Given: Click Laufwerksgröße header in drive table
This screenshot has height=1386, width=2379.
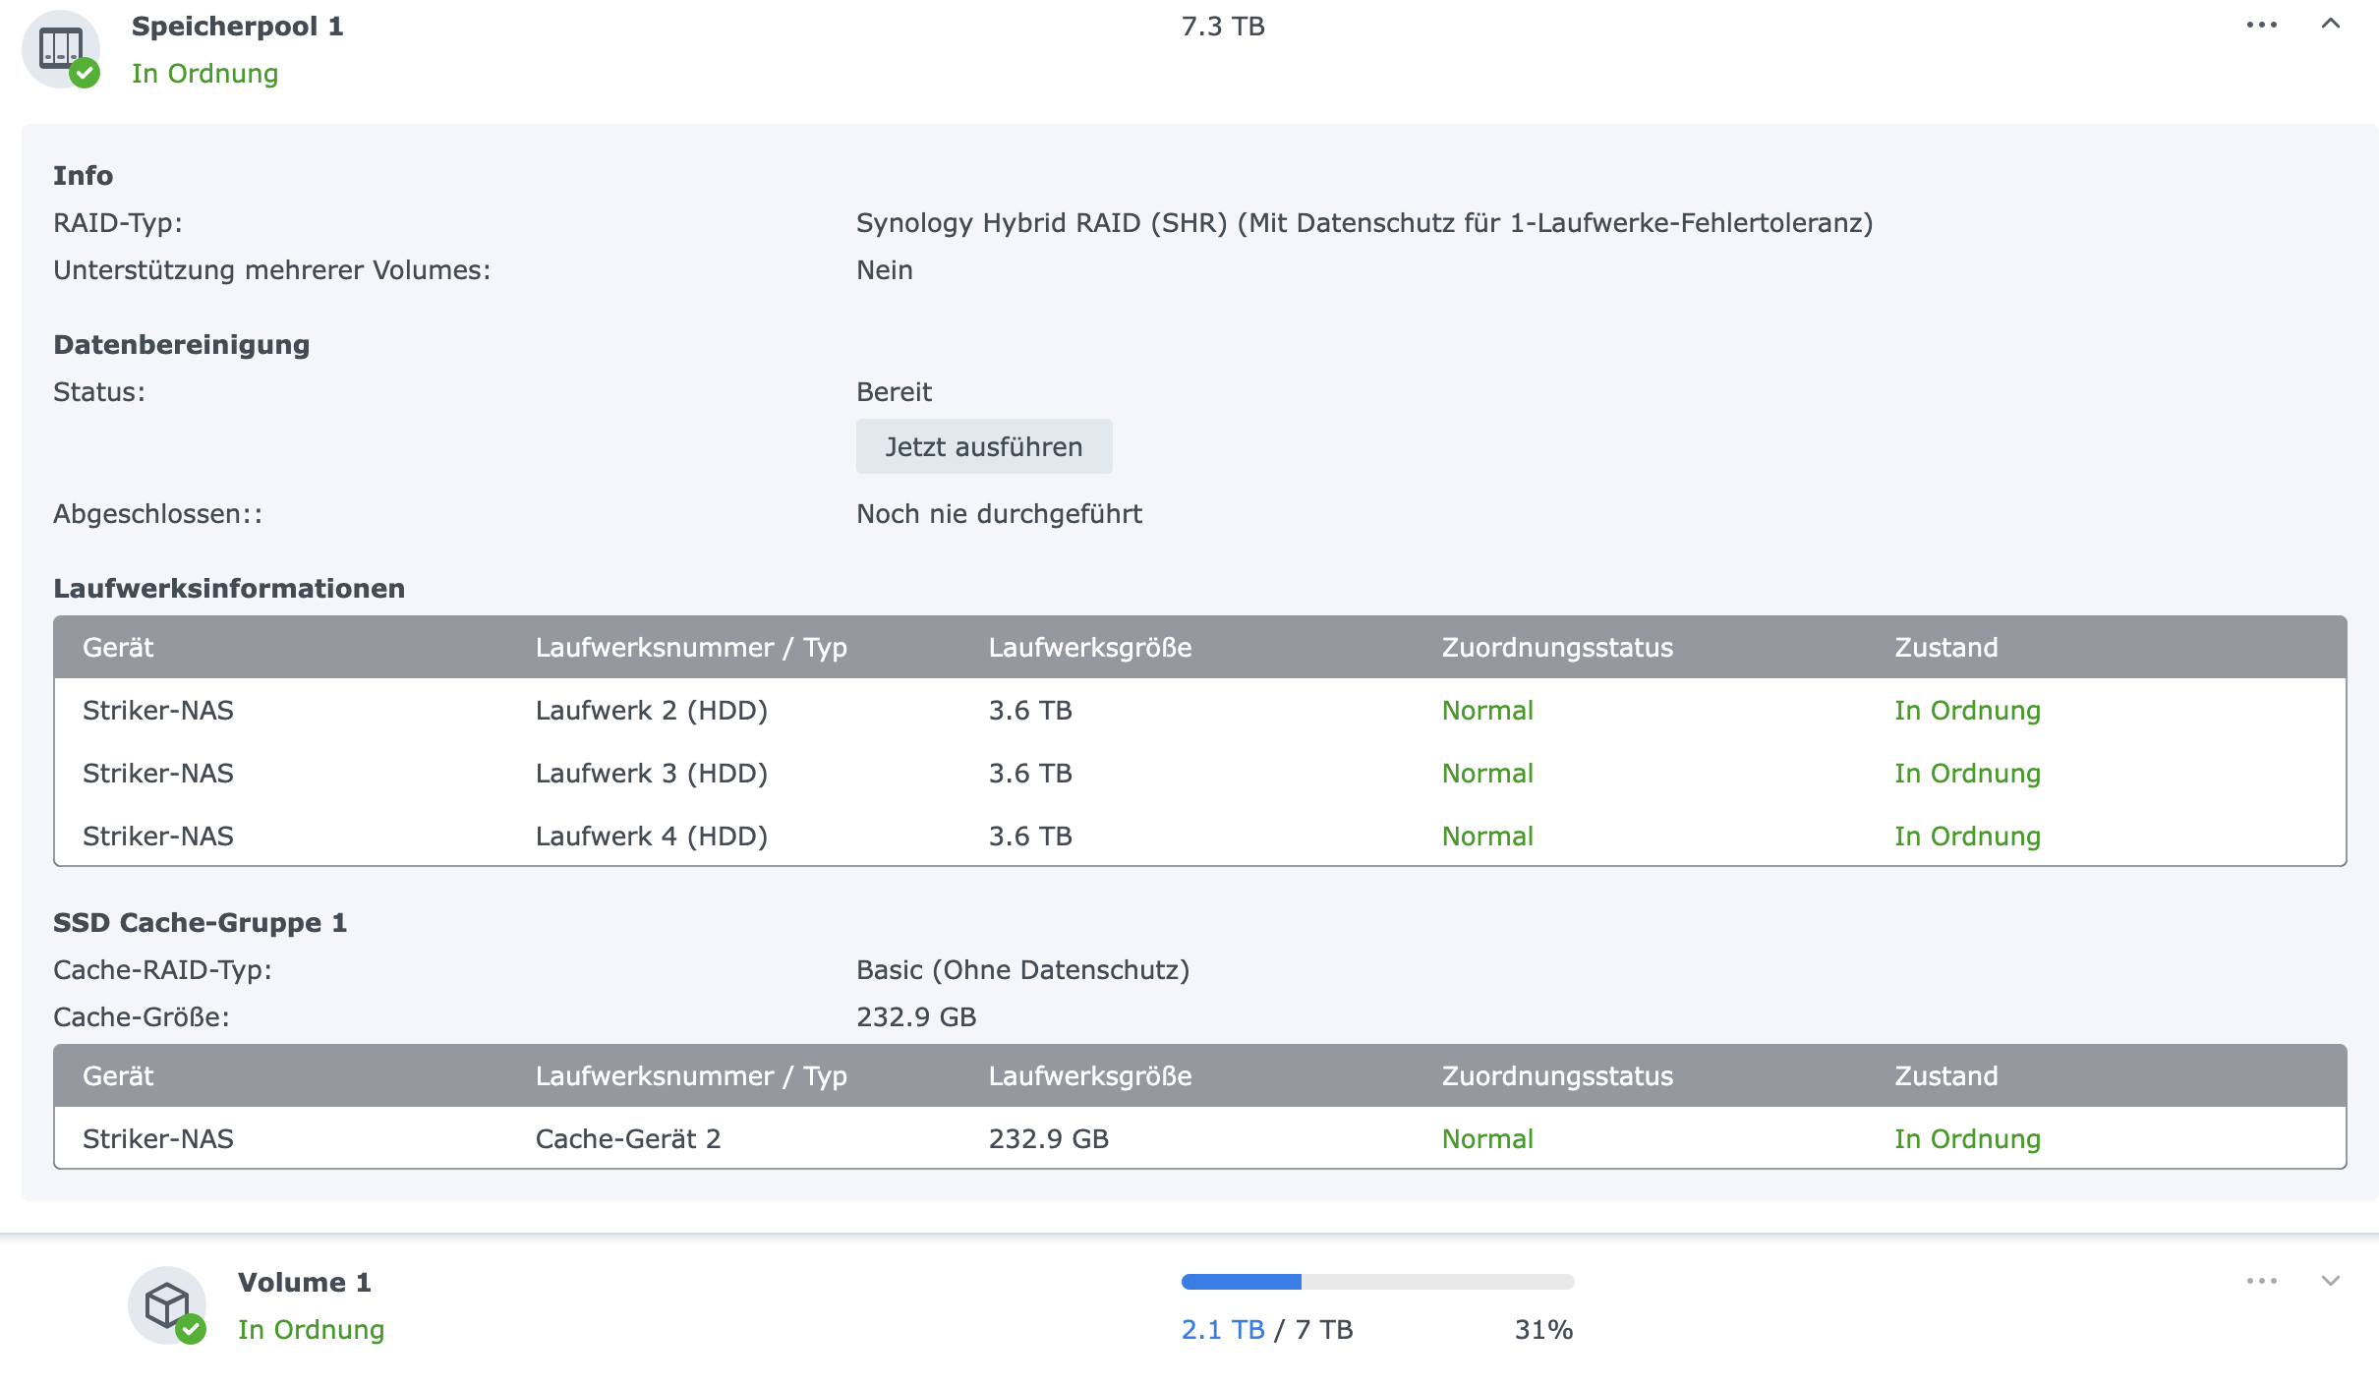Looking at the screenshot, I should 1089,648.
